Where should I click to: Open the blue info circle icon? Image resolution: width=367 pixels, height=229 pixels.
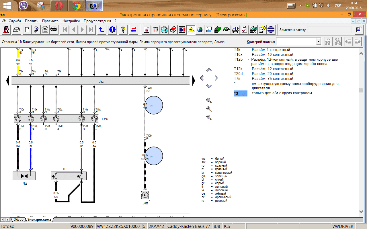tap(112, 29)
